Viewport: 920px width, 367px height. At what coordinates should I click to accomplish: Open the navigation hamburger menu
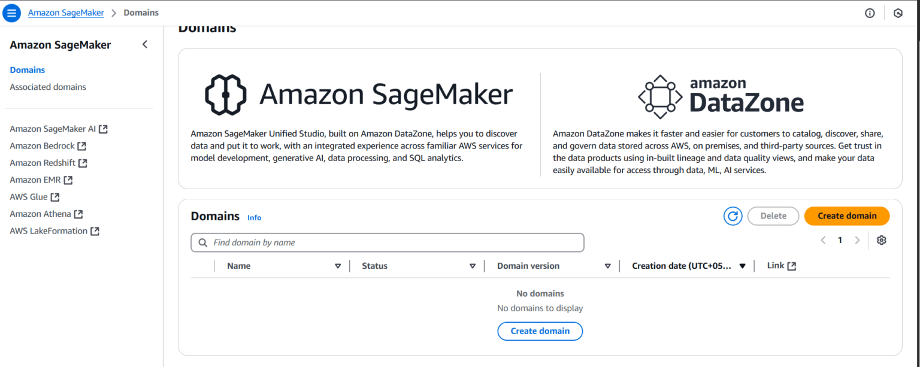(11, 13)
